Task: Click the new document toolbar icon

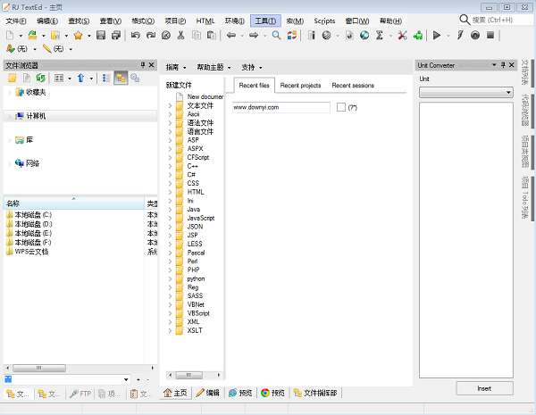Action: click(10, 35)
